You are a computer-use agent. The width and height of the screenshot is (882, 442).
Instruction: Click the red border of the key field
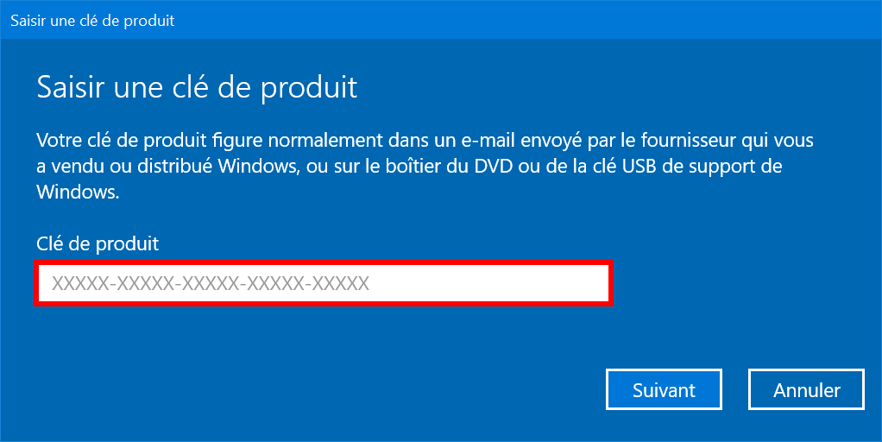[324, 262]
